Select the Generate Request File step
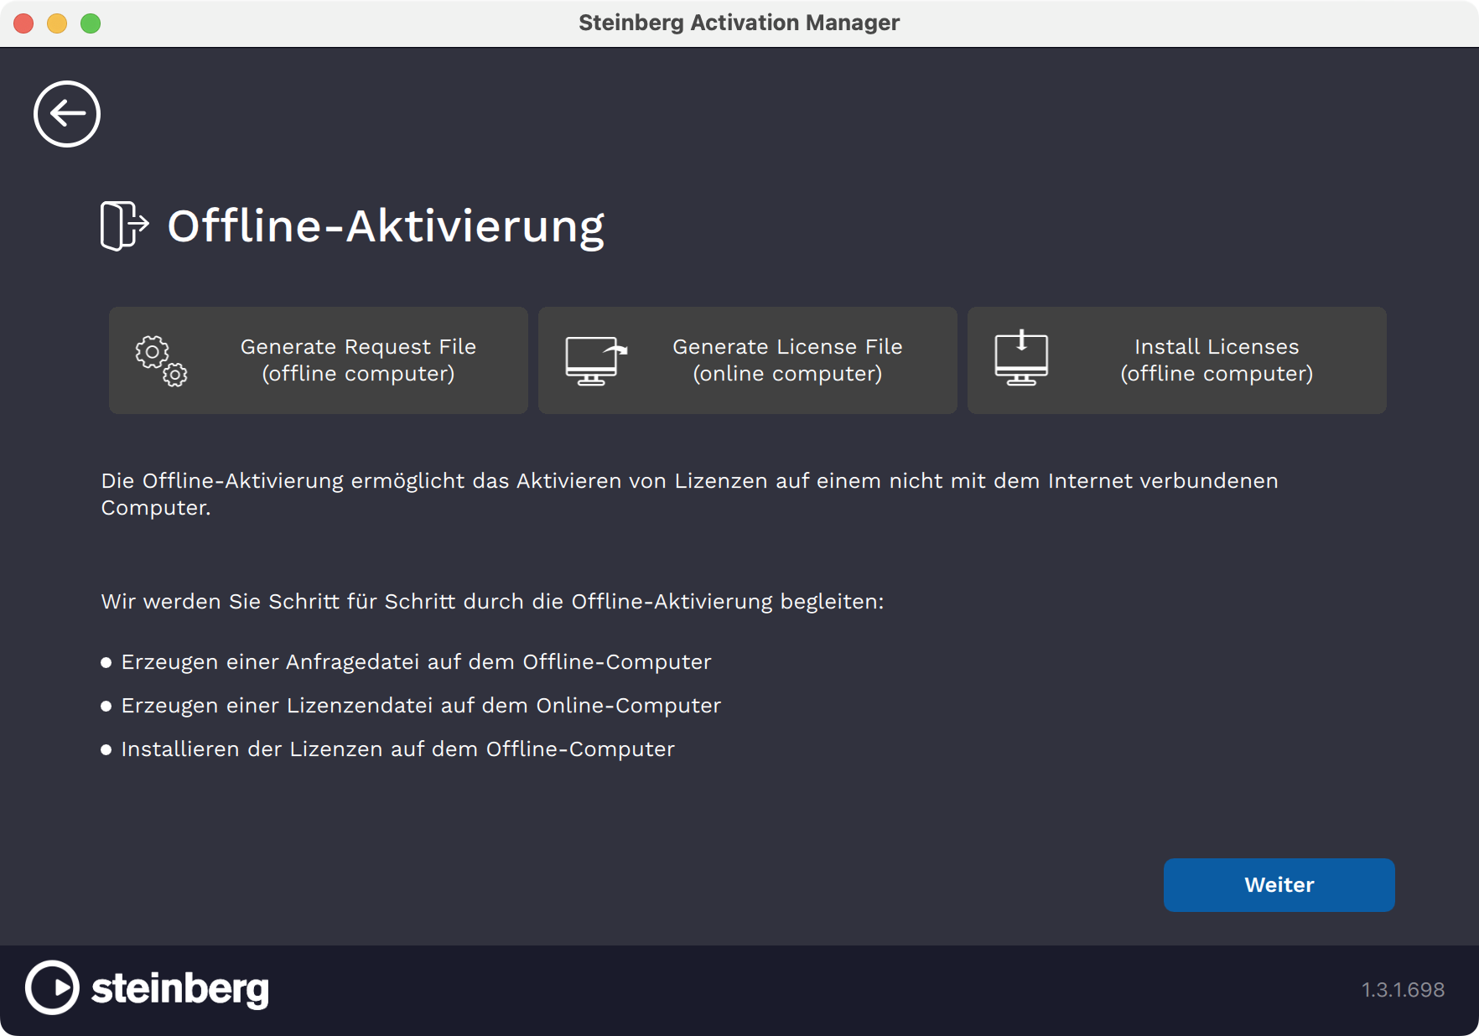The image size is (1479, 1036). 319,360
